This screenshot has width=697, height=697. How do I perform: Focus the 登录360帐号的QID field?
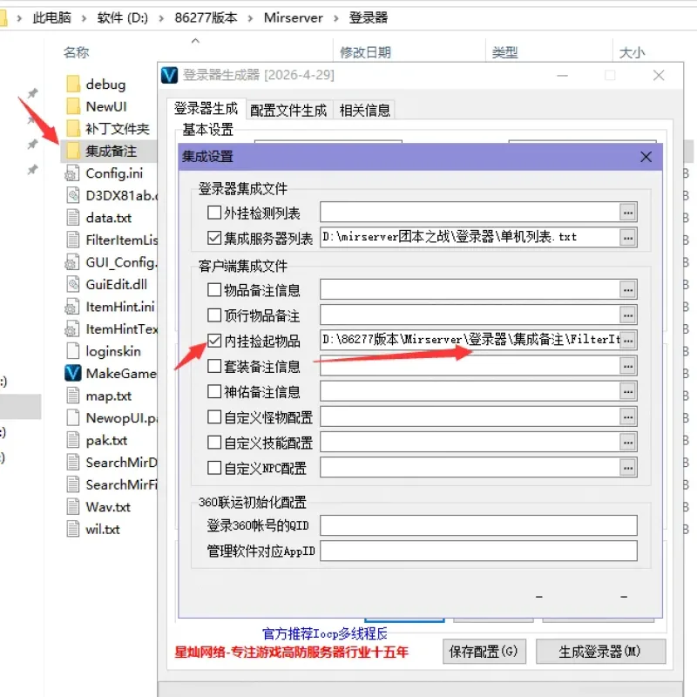click(478, 525)
